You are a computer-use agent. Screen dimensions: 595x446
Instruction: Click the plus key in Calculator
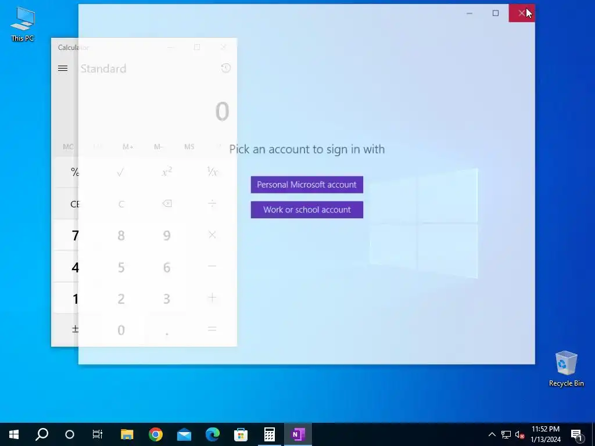(212, 298)
